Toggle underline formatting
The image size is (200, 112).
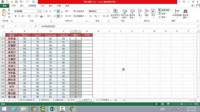click(22, 16)
